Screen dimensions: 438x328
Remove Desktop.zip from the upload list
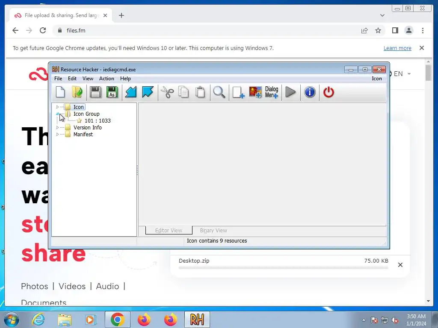(400, 265)
